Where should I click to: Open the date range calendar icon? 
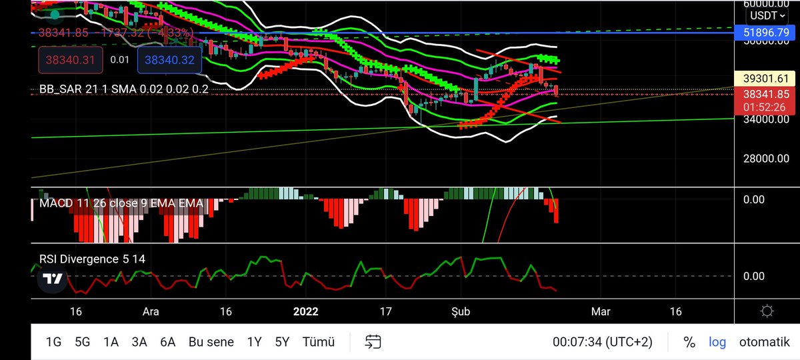373,342
